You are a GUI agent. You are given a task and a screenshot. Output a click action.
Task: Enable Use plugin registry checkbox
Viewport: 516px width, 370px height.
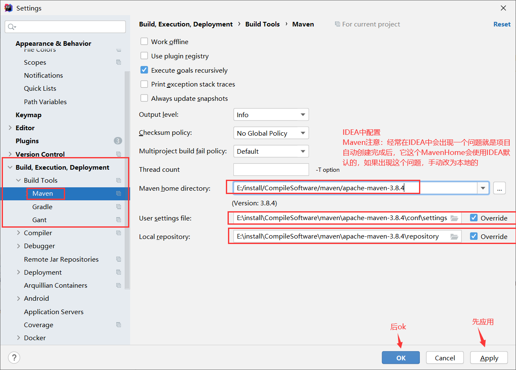[x=144, y=56]
